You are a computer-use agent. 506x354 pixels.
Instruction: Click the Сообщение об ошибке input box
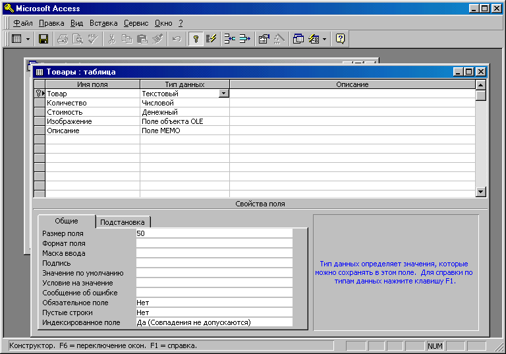click(214, 293)
